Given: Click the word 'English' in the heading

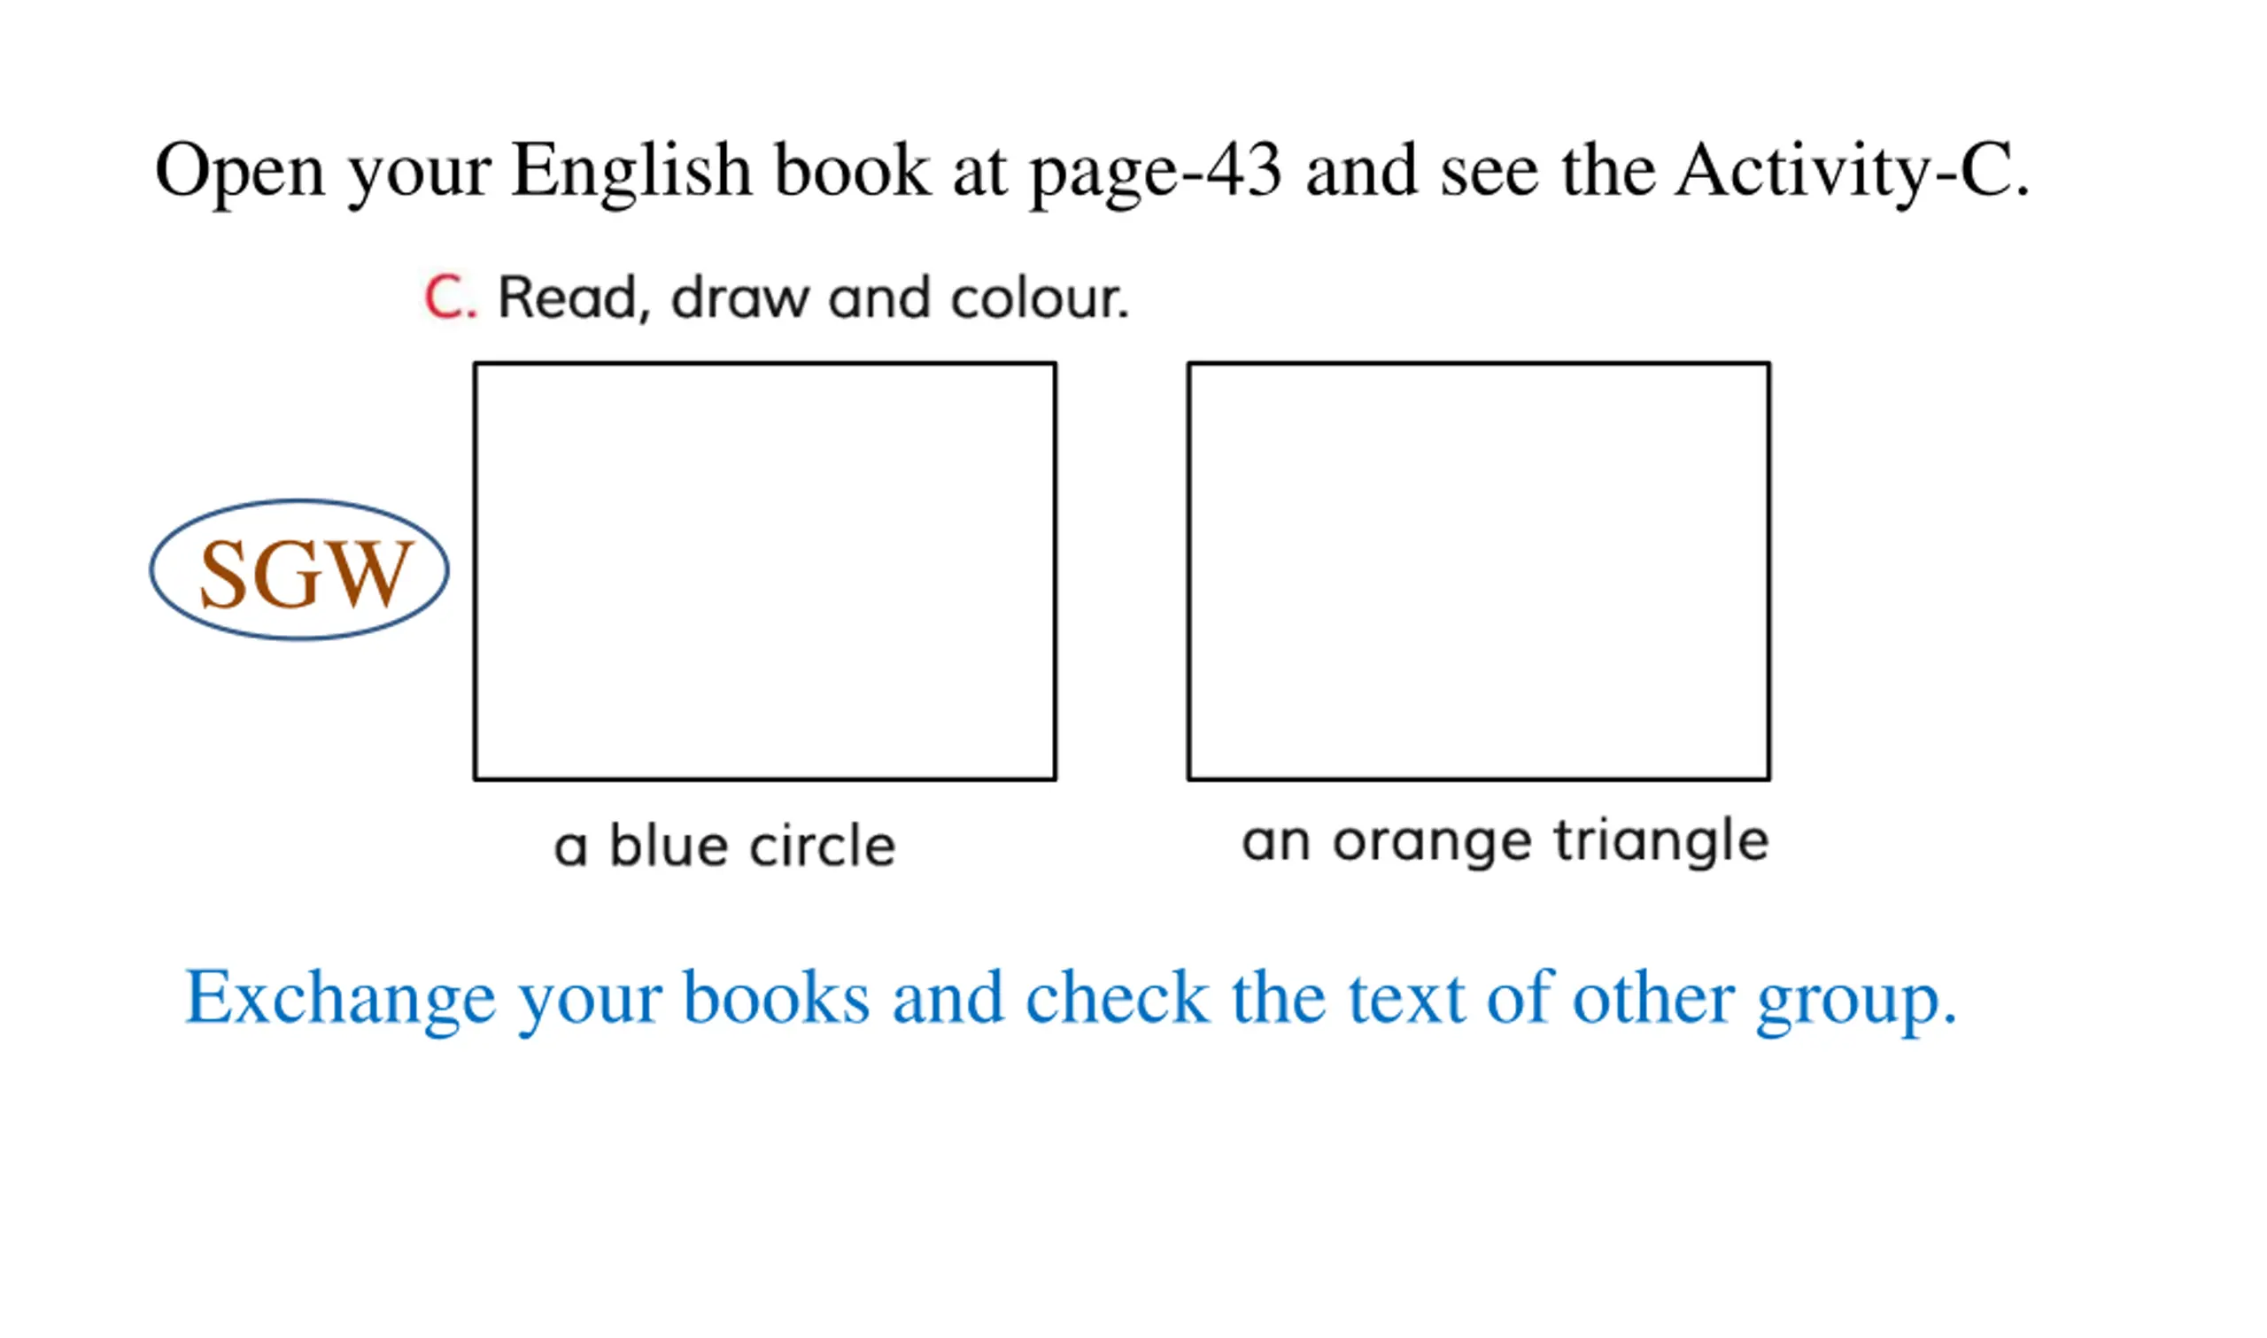Looking at the screenshot, I should tap(631, 171).
